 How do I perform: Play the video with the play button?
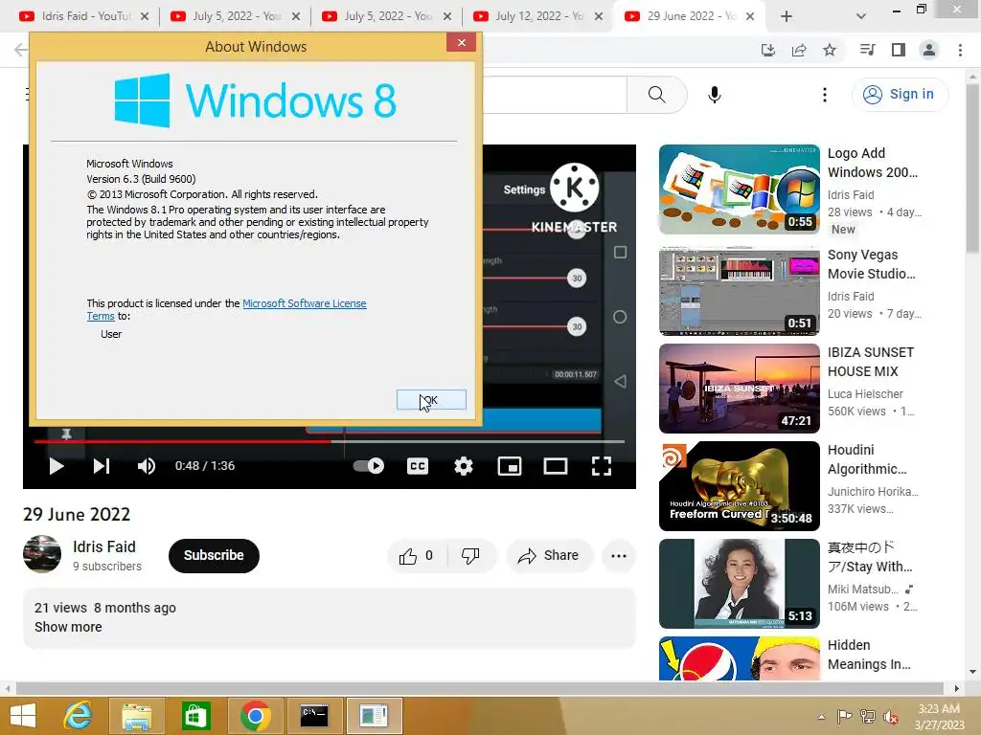[x=57, y=466]
